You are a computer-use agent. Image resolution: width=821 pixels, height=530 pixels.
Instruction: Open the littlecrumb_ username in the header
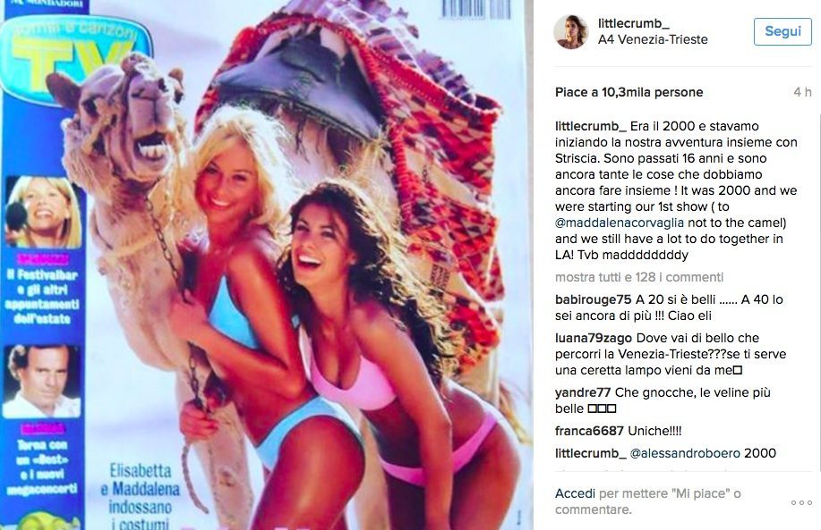click(634, 23)
